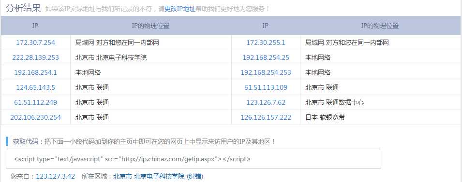Click the 分析结果 heading
This screenshot has width=462, height=182.
tap(23, 8)
